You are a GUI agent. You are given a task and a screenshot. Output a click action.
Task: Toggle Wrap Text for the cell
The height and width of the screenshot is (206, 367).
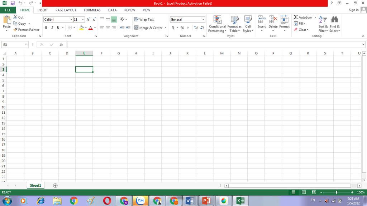[x=144, y=20]
